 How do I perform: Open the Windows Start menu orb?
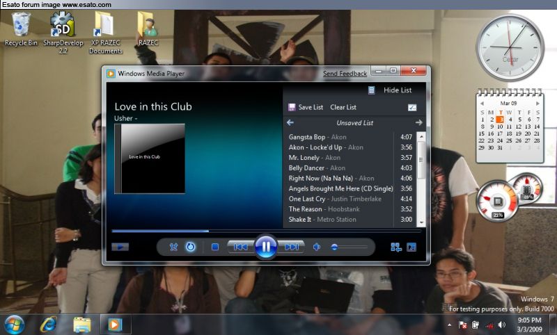click(14, 325)
